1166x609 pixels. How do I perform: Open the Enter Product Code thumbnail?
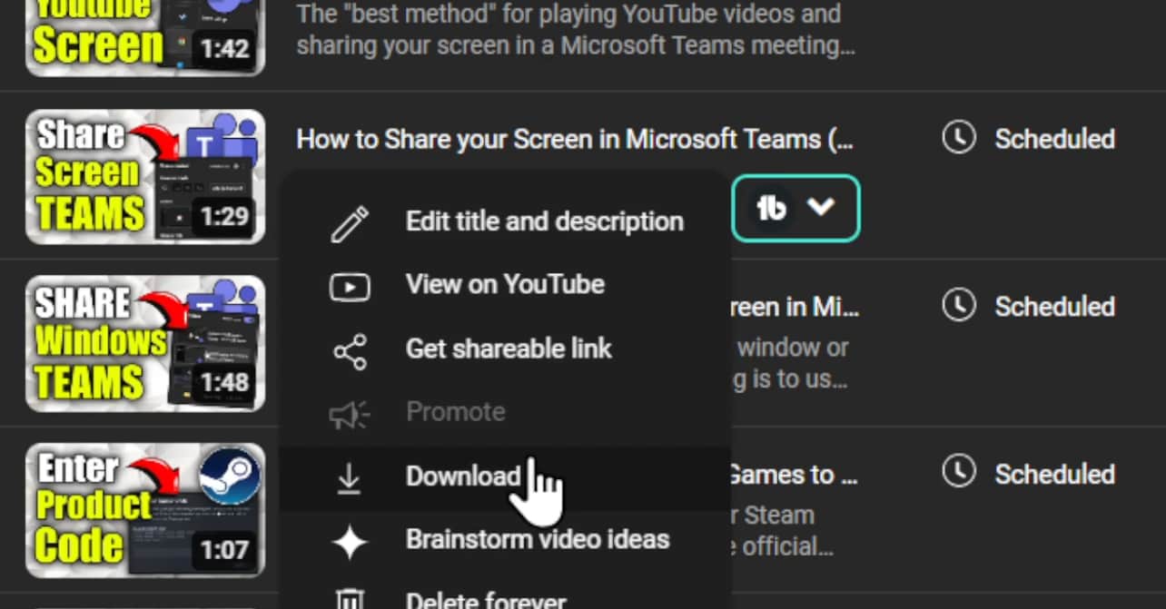145,510
